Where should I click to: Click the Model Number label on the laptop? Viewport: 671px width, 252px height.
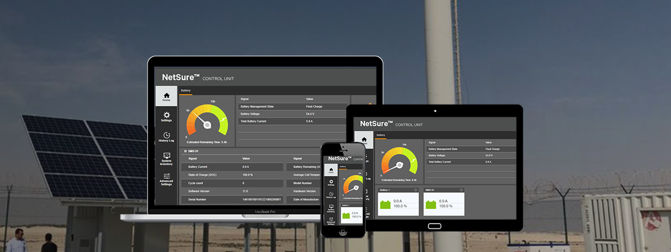coord(303,183)
